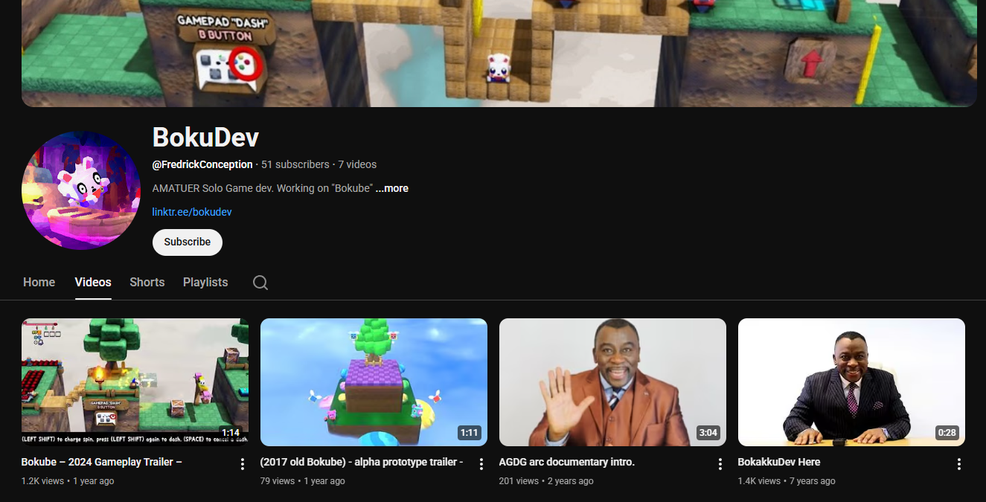This screenshot has width=986, height=502.
Task: Open (2017 old Bokube) alpha prototype trailer title
Action: pos(362,462)
